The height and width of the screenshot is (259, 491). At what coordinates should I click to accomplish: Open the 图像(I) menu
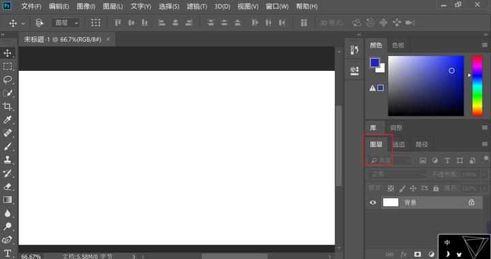click(x=86, y=6)
